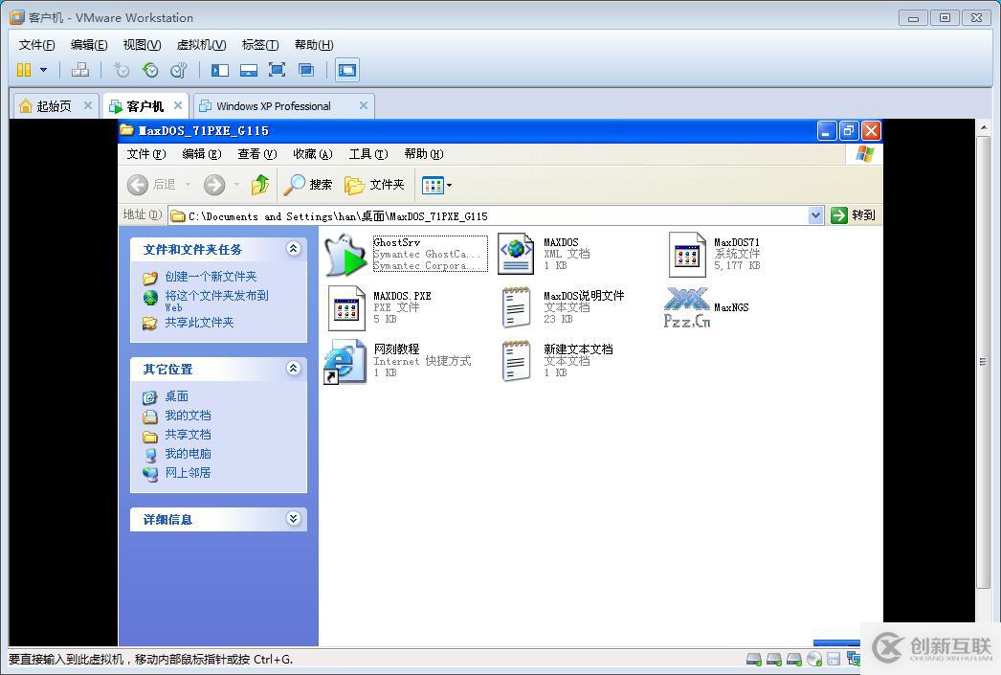Screen dimensions: 1001x675
Task: Click the 搜索 search toolbar button
Action: click(308, 185)
